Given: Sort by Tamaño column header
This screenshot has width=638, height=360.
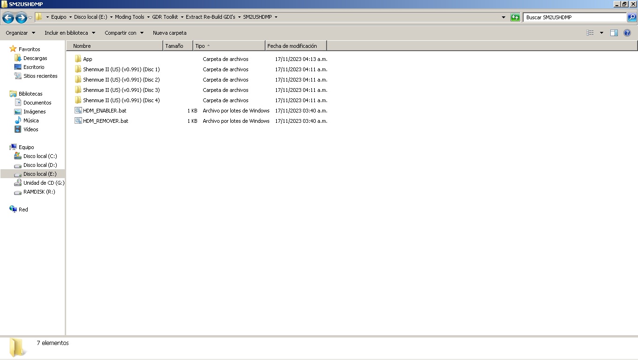Looking at the screenshot, I should [x=178, y=46].
